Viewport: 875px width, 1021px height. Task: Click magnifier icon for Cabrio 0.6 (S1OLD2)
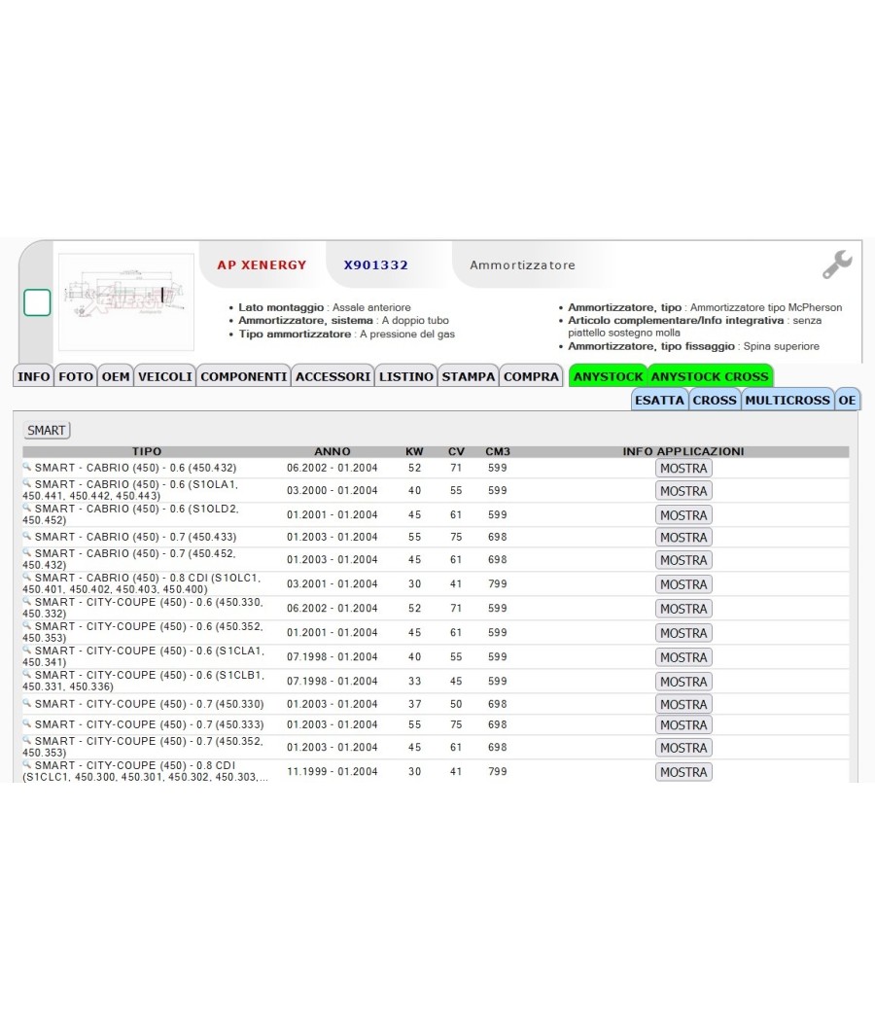point(26,508)
